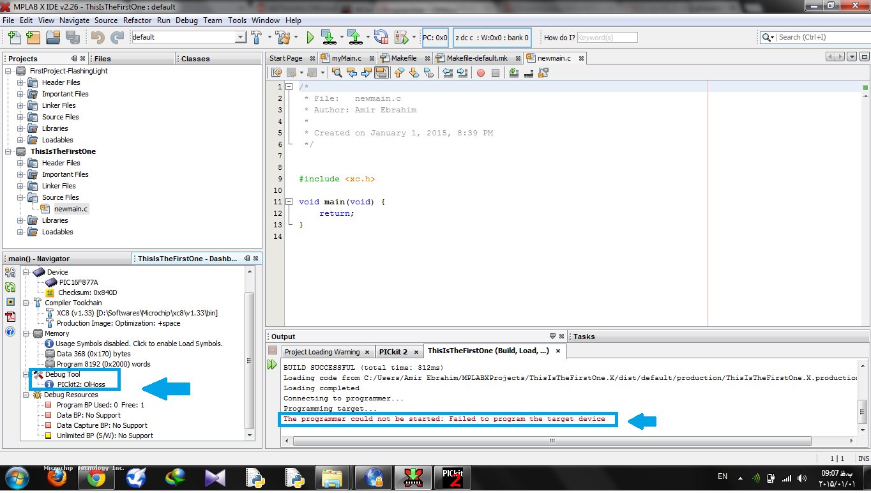Toggle Bookmark icon in editor toolbar
The image size is (871, 493).
click(x=428, y=73)
